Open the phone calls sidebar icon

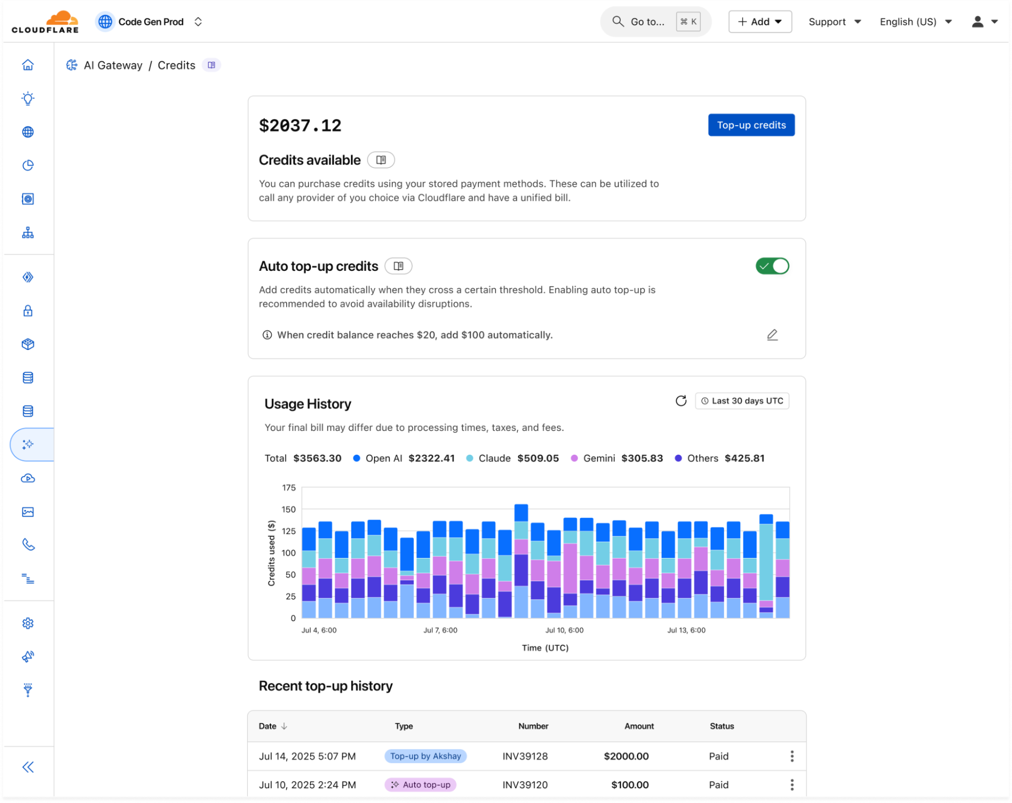[28, 545]
